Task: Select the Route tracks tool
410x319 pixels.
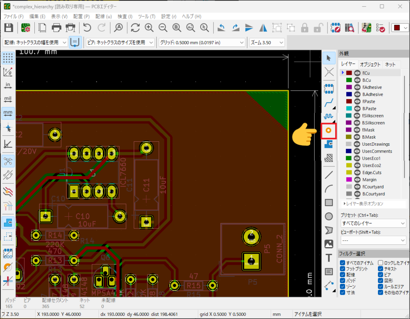Action: 329,103
